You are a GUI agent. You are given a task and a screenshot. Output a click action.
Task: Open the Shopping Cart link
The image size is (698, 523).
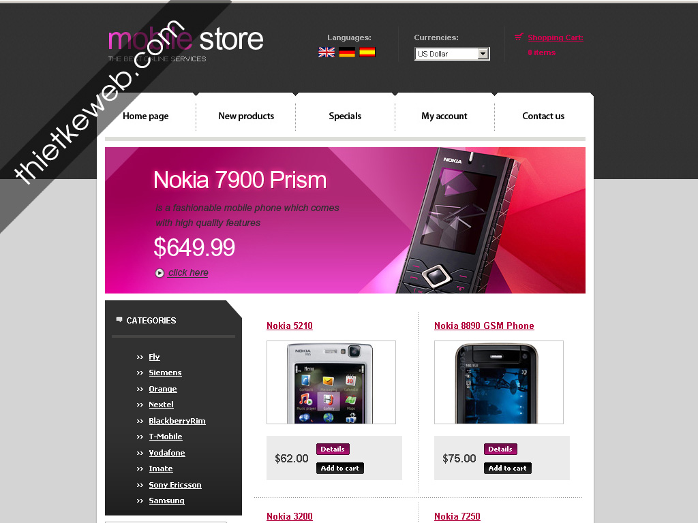556,38
